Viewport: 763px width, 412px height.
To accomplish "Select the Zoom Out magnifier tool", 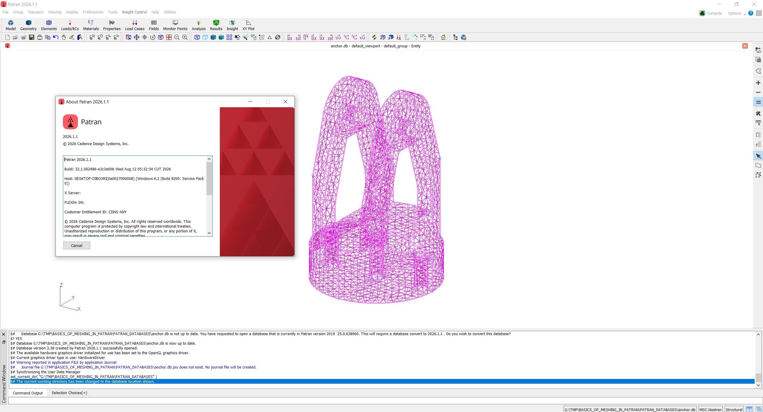I will coord(177,37).
